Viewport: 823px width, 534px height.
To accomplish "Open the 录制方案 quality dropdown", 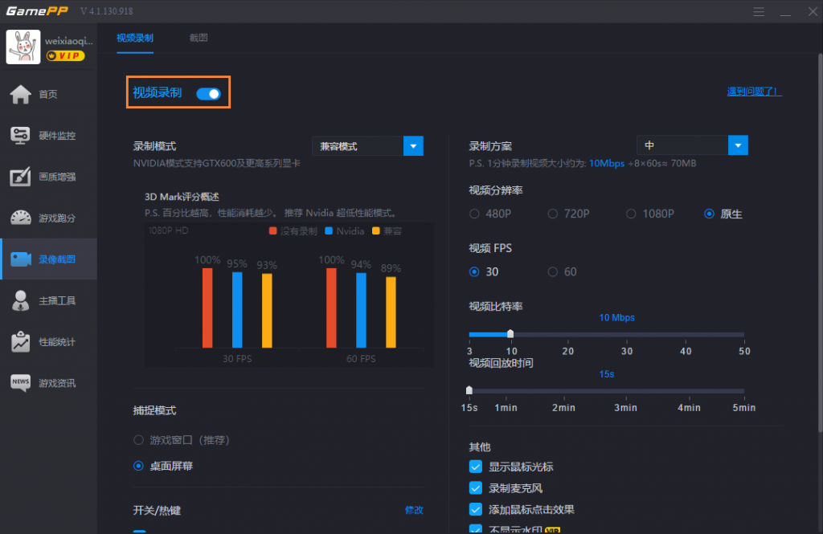I will pos(693,145).
